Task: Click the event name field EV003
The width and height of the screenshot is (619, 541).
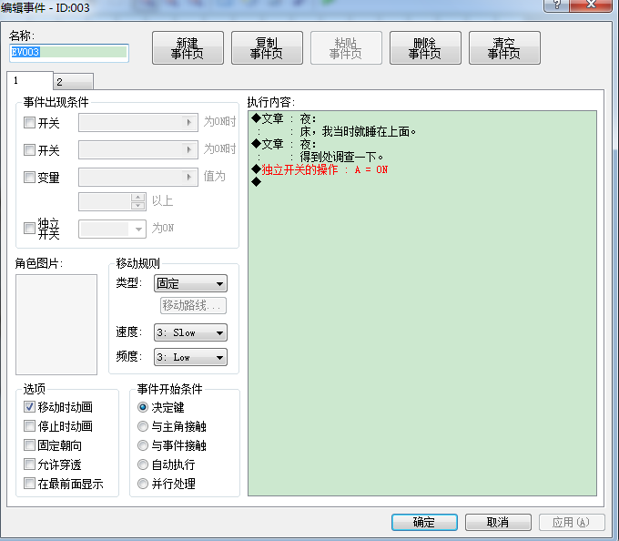Action: (x=69, y=52)
